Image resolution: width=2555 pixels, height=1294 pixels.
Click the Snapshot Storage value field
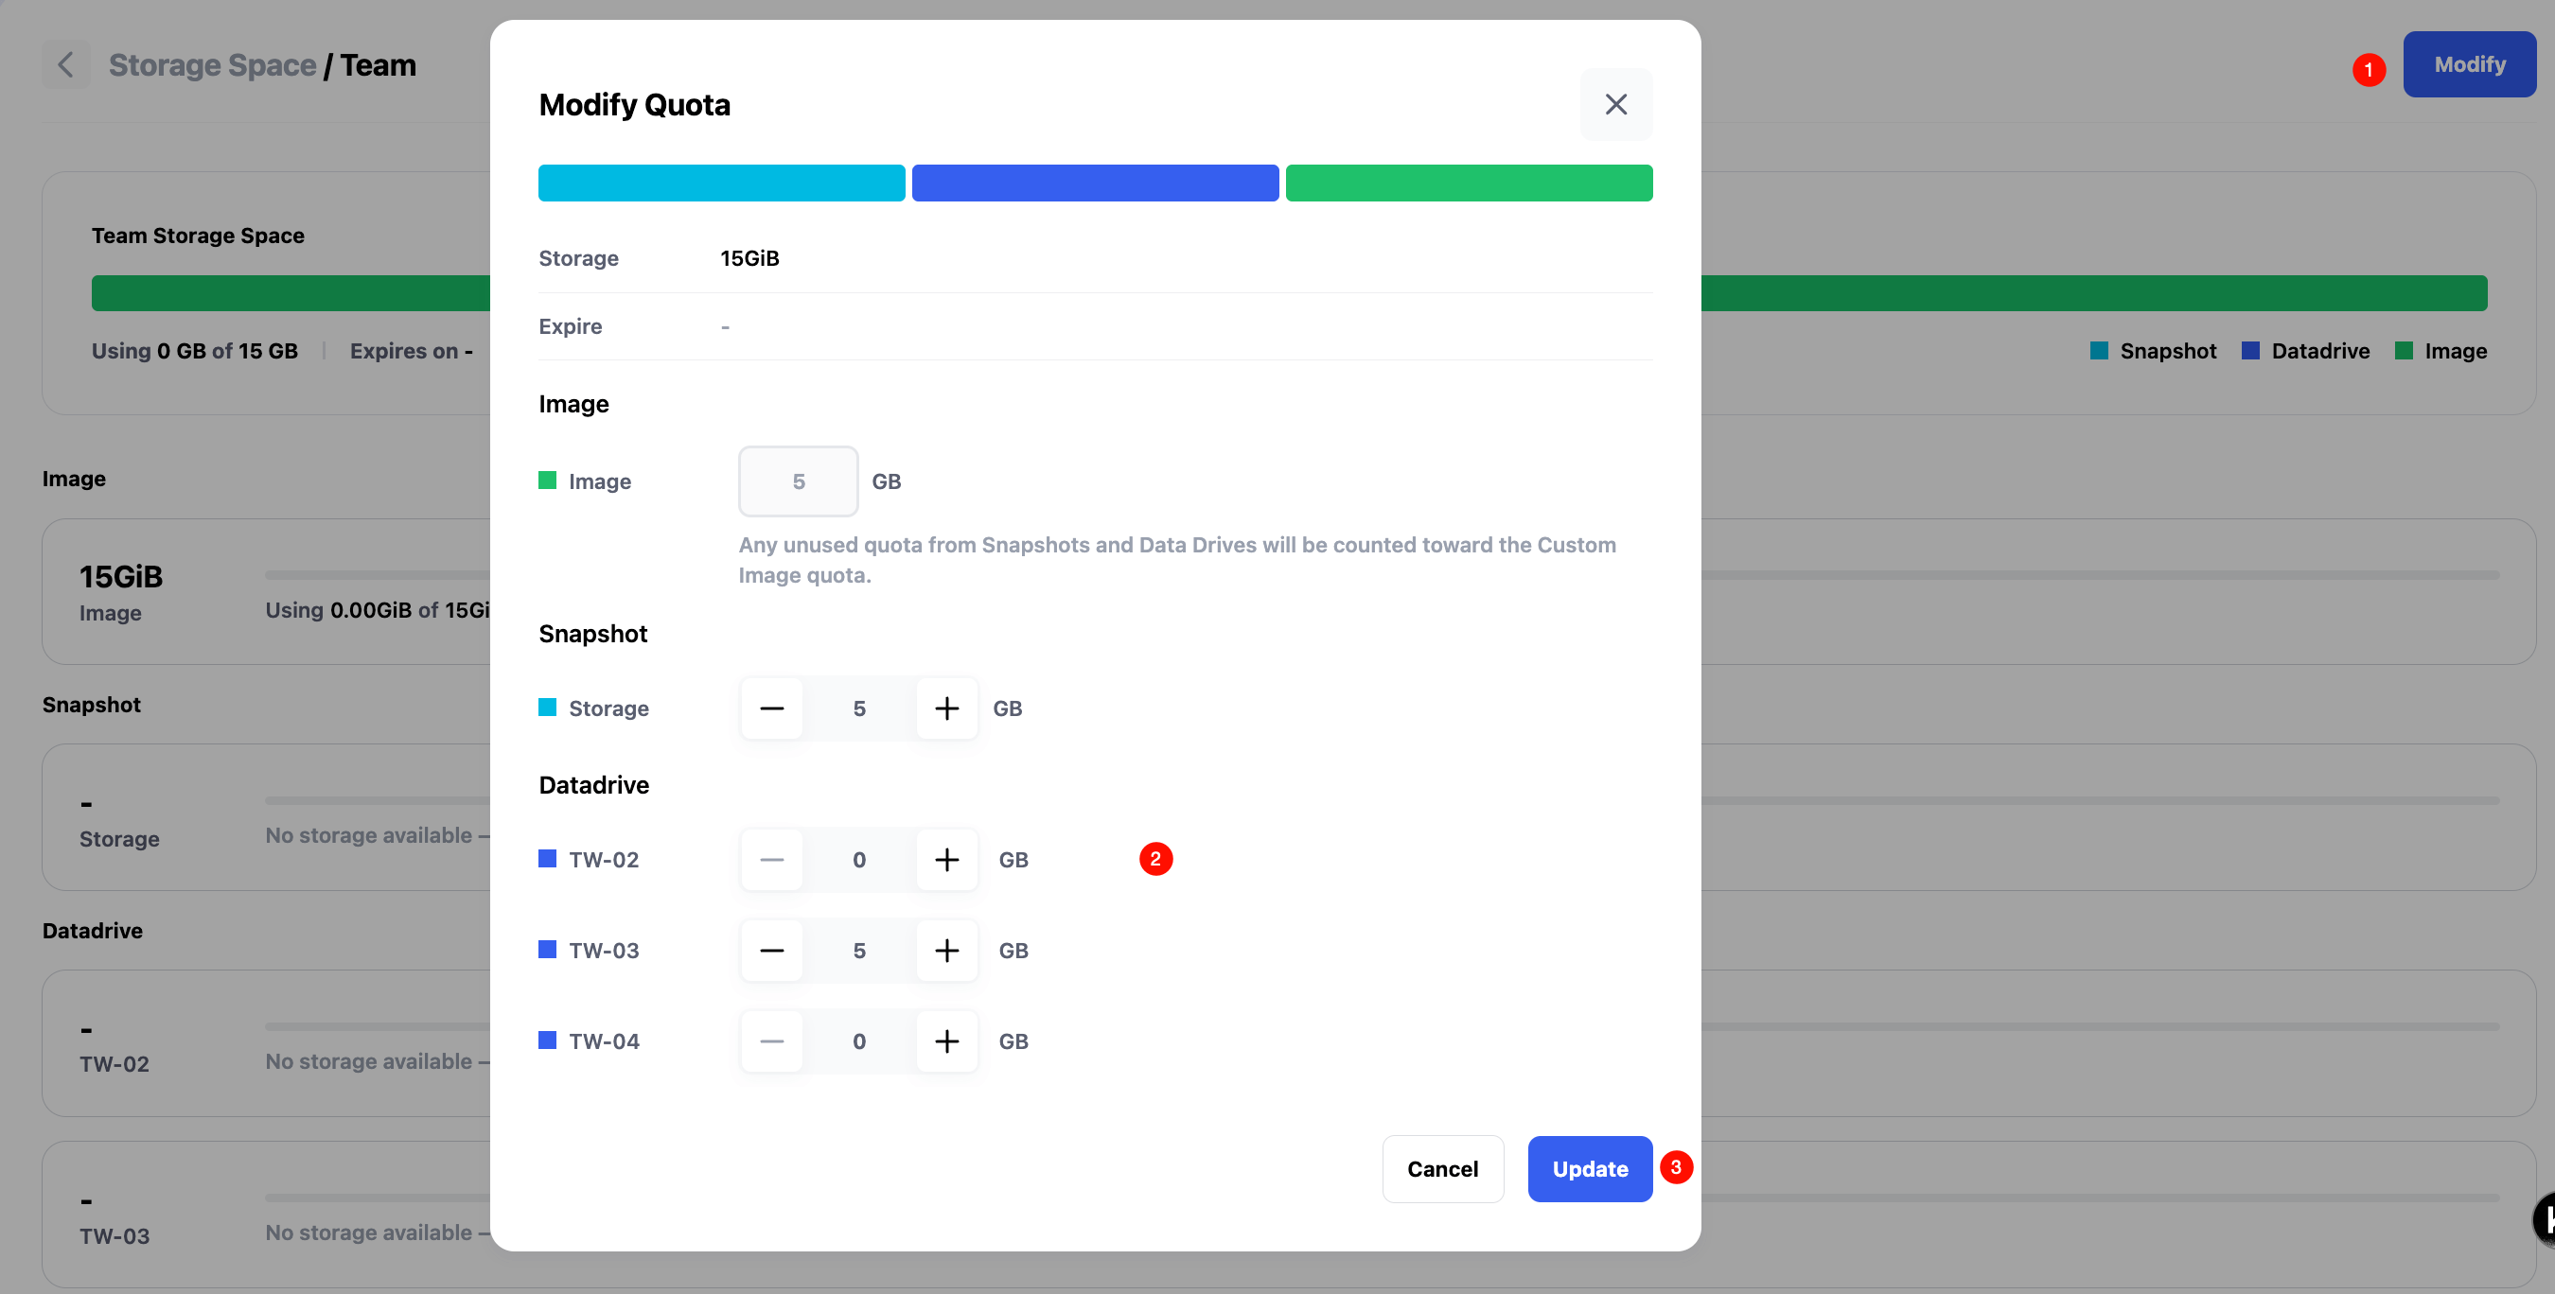click(x=859, y=708)
